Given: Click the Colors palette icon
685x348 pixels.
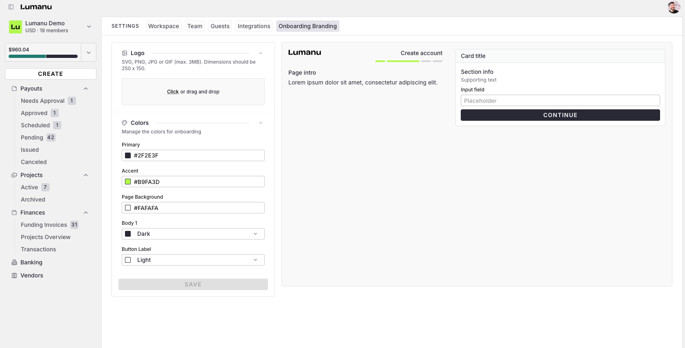Looking at the screenshot, I should 125,123.
